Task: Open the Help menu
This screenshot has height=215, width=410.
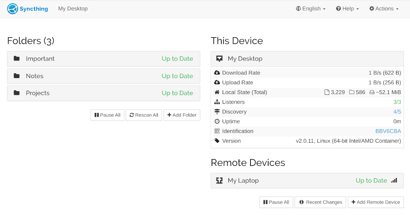Action: [x=347, y=9]
